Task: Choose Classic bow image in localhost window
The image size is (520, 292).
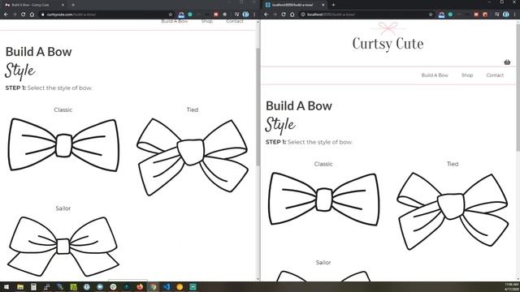Action: click(x=323, y=199)
